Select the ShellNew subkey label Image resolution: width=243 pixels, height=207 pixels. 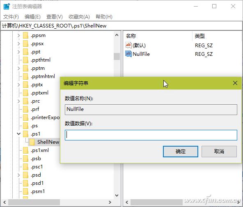click(x=48, y=142)
